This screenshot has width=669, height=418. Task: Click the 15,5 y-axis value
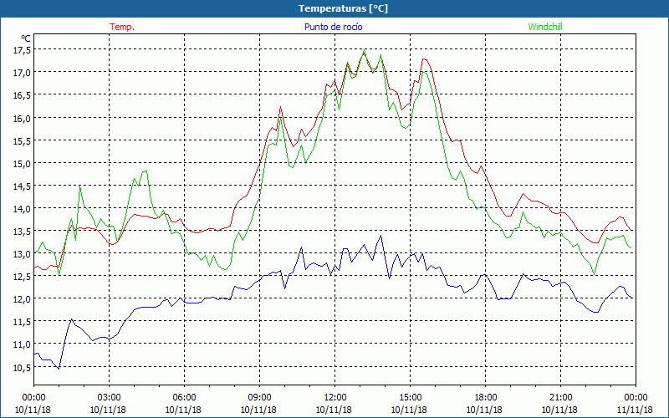22,141
